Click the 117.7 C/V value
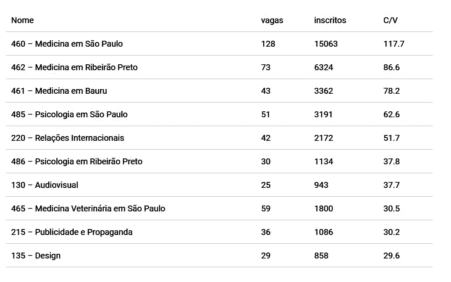 [394, 44]
